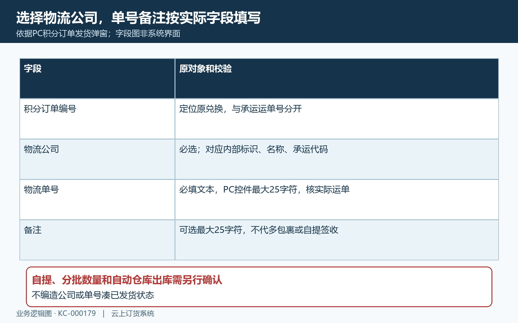Select the 物流公司 field cell

[97, 159]
